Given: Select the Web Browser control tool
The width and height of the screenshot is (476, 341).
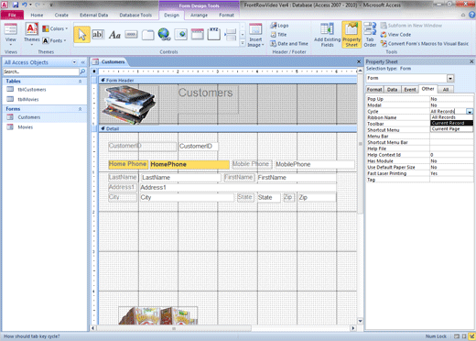Looking at the screenshot, I should pos(181,34).
